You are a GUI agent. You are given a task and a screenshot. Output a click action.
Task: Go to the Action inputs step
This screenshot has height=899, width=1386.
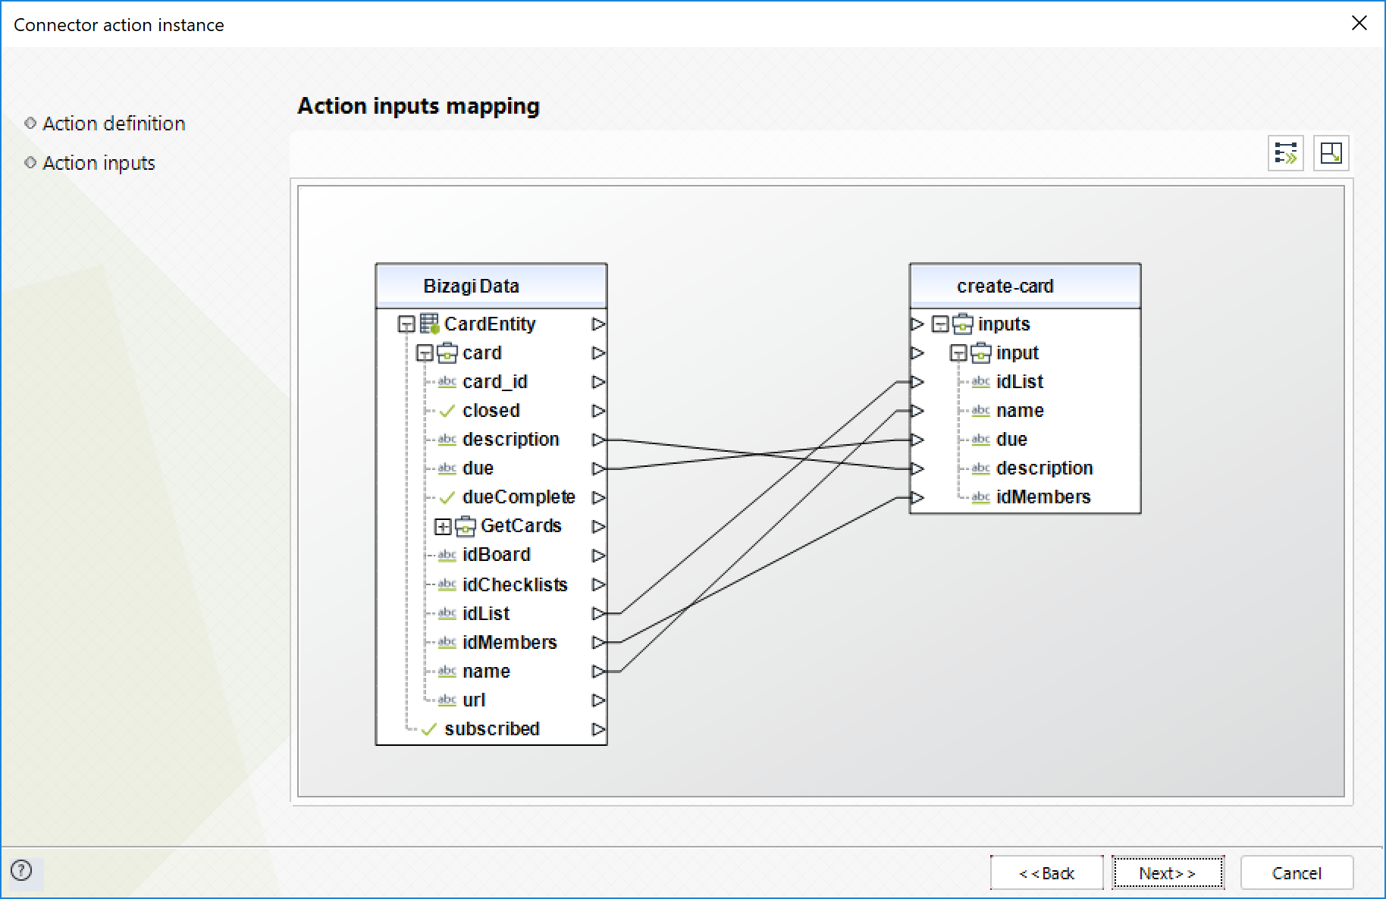point(99,163)
